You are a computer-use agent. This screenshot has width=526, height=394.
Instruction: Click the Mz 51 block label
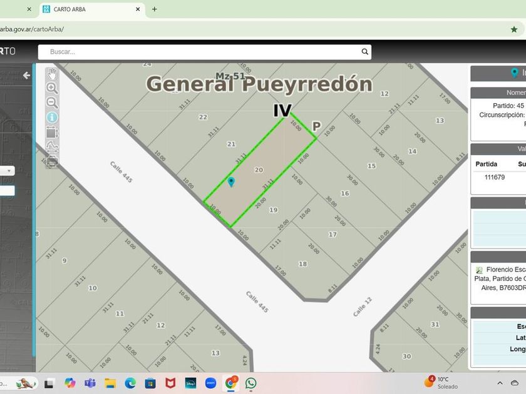tap(230, 76)
